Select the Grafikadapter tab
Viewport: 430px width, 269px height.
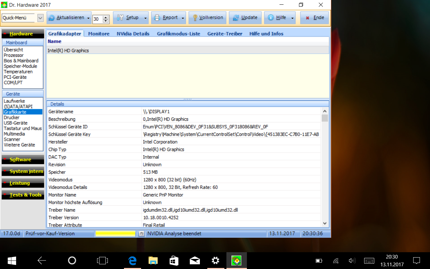click(x=64, y=34)
